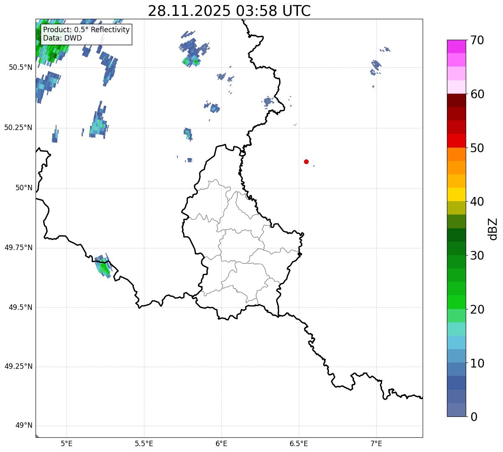
Task: Click the green radar echo near 49.7°N
Action: click(x=103, y=266)
